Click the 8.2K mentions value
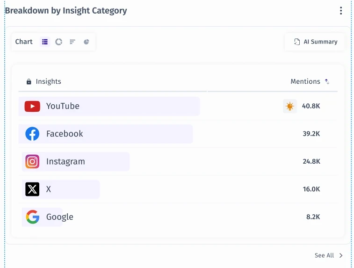The image size is (354, 268). click(x=313, y=217)
